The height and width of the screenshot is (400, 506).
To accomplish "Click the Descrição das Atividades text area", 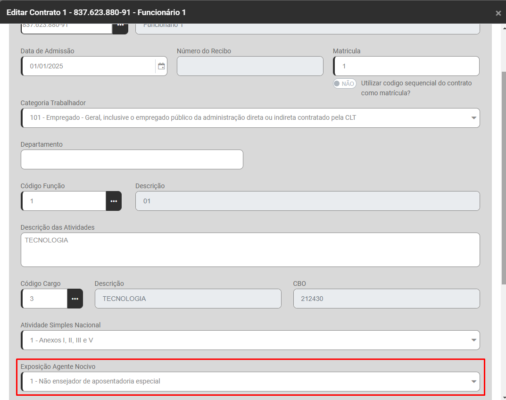I will pyautogui.click(x=250, y=250).
